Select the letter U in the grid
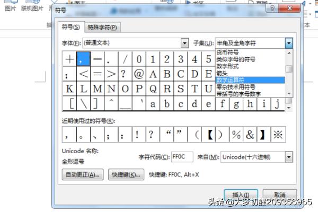Viewport: 318px width, 212px height. (208, 89)
